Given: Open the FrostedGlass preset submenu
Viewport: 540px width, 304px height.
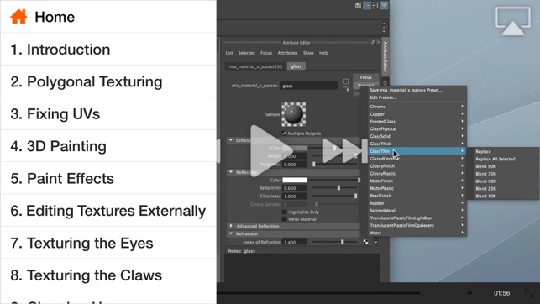Looking at the screenshot, I should [x=417, y=122].
